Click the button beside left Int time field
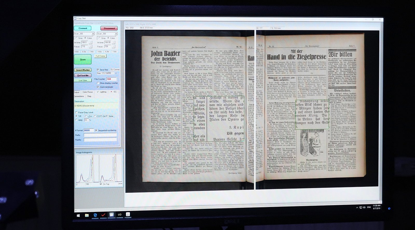Viewport: 415px width, 230px height. pyautogui.click(x=91, y=42)
